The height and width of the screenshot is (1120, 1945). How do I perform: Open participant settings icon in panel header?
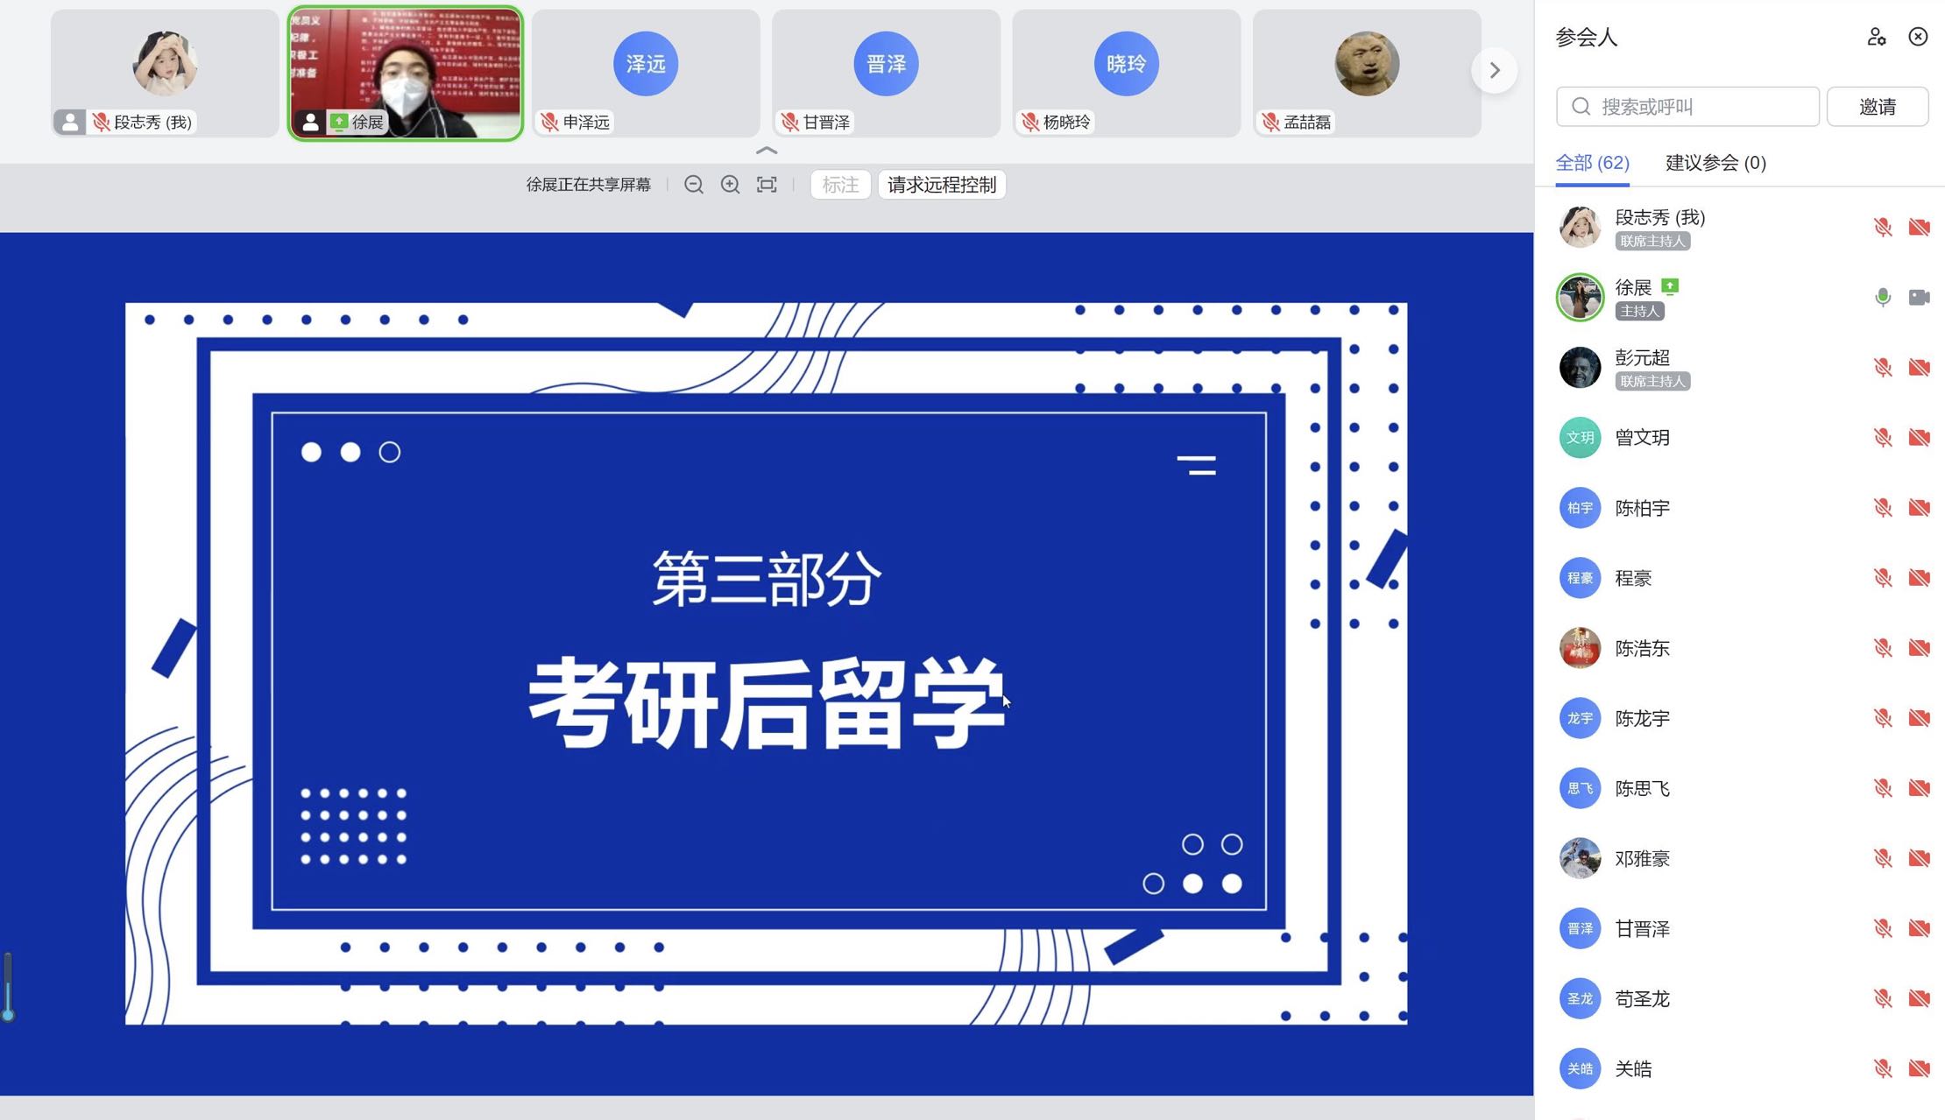(1876, 37)
